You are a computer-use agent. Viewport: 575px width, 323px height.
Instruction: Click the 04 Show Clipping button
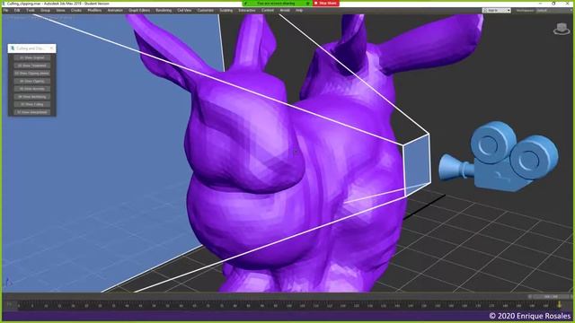pos(32,81)
